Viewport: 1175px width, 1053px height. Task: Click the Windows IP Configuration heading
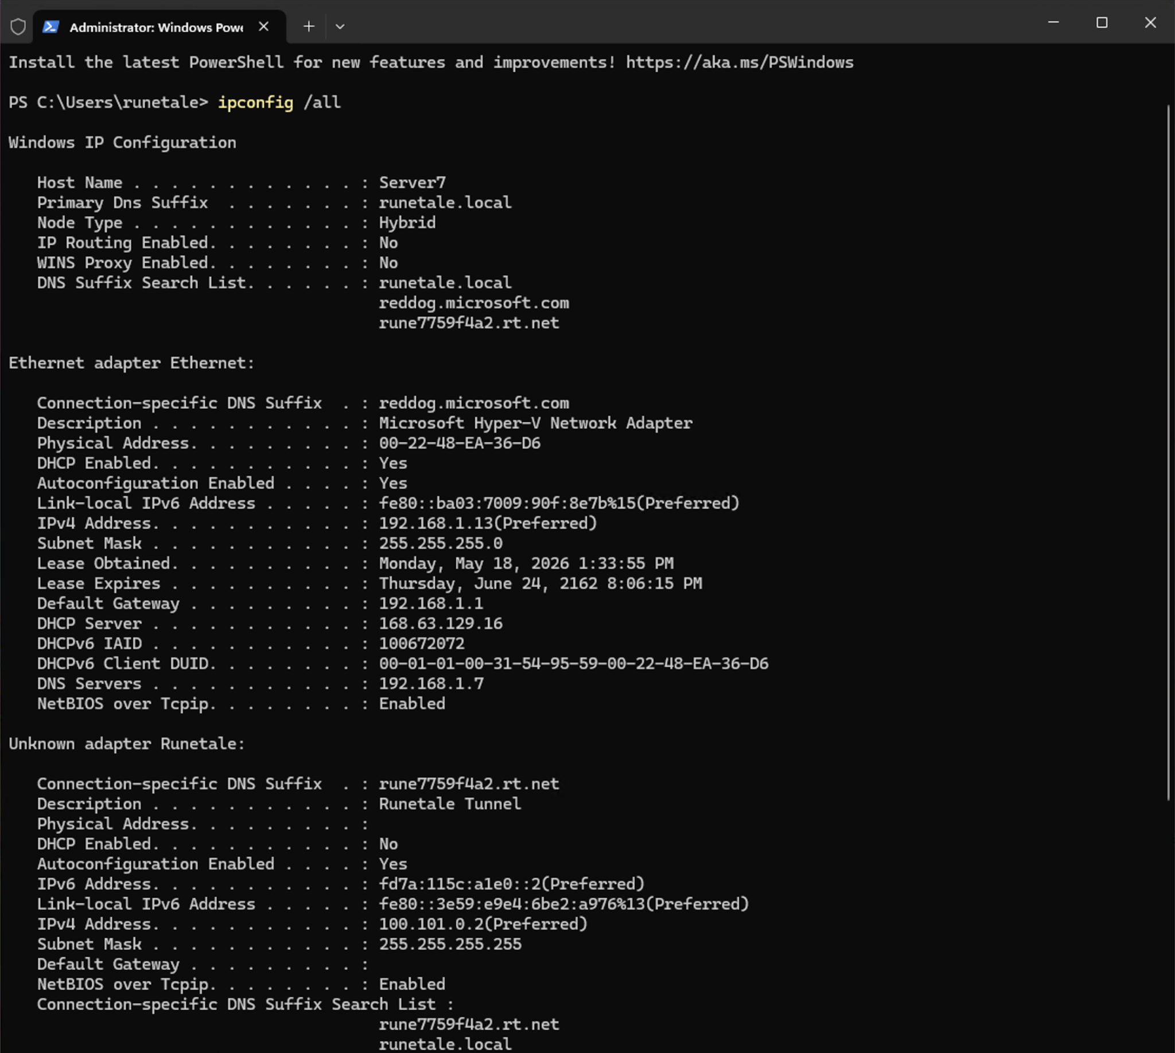point(122,143)
